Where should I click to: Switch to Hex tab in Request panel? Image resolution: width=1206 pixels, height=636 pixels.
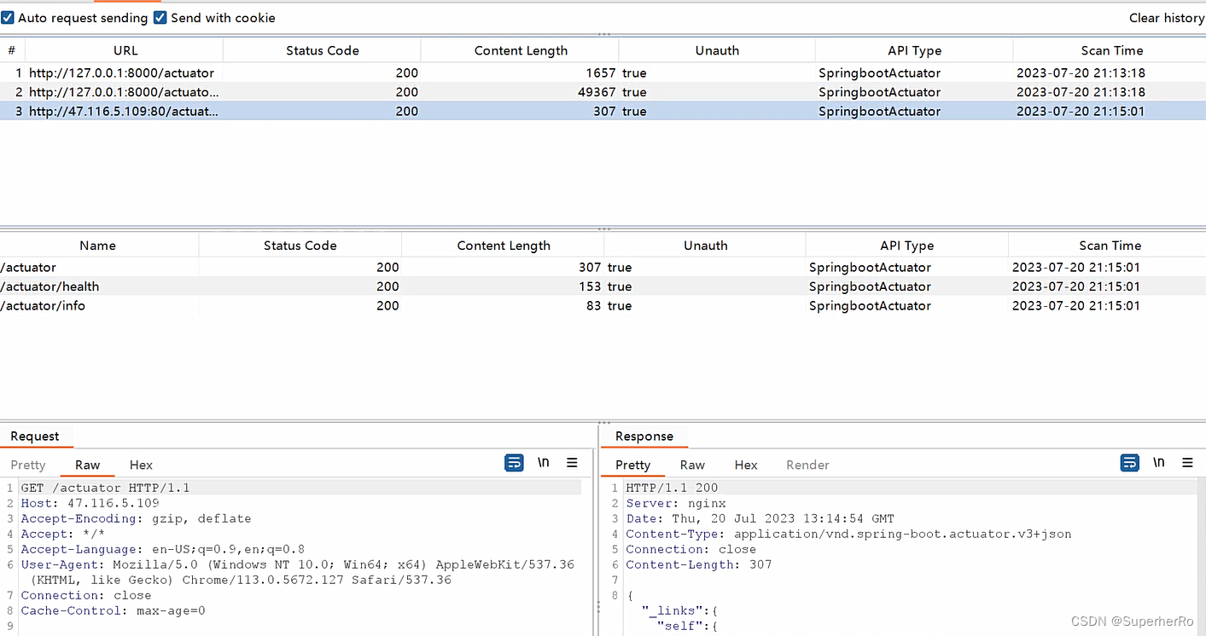click(141, 465)
